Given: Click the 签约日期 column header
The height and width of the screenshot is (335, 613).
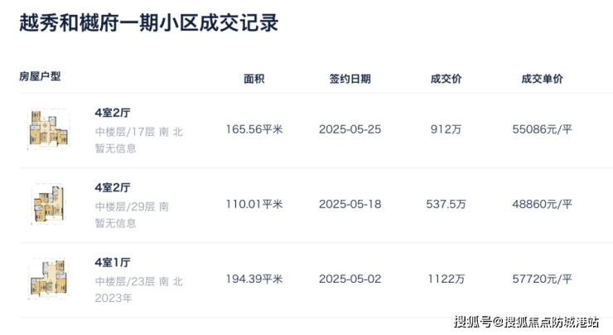Looking at the screenshot, I should coord(350,80).
